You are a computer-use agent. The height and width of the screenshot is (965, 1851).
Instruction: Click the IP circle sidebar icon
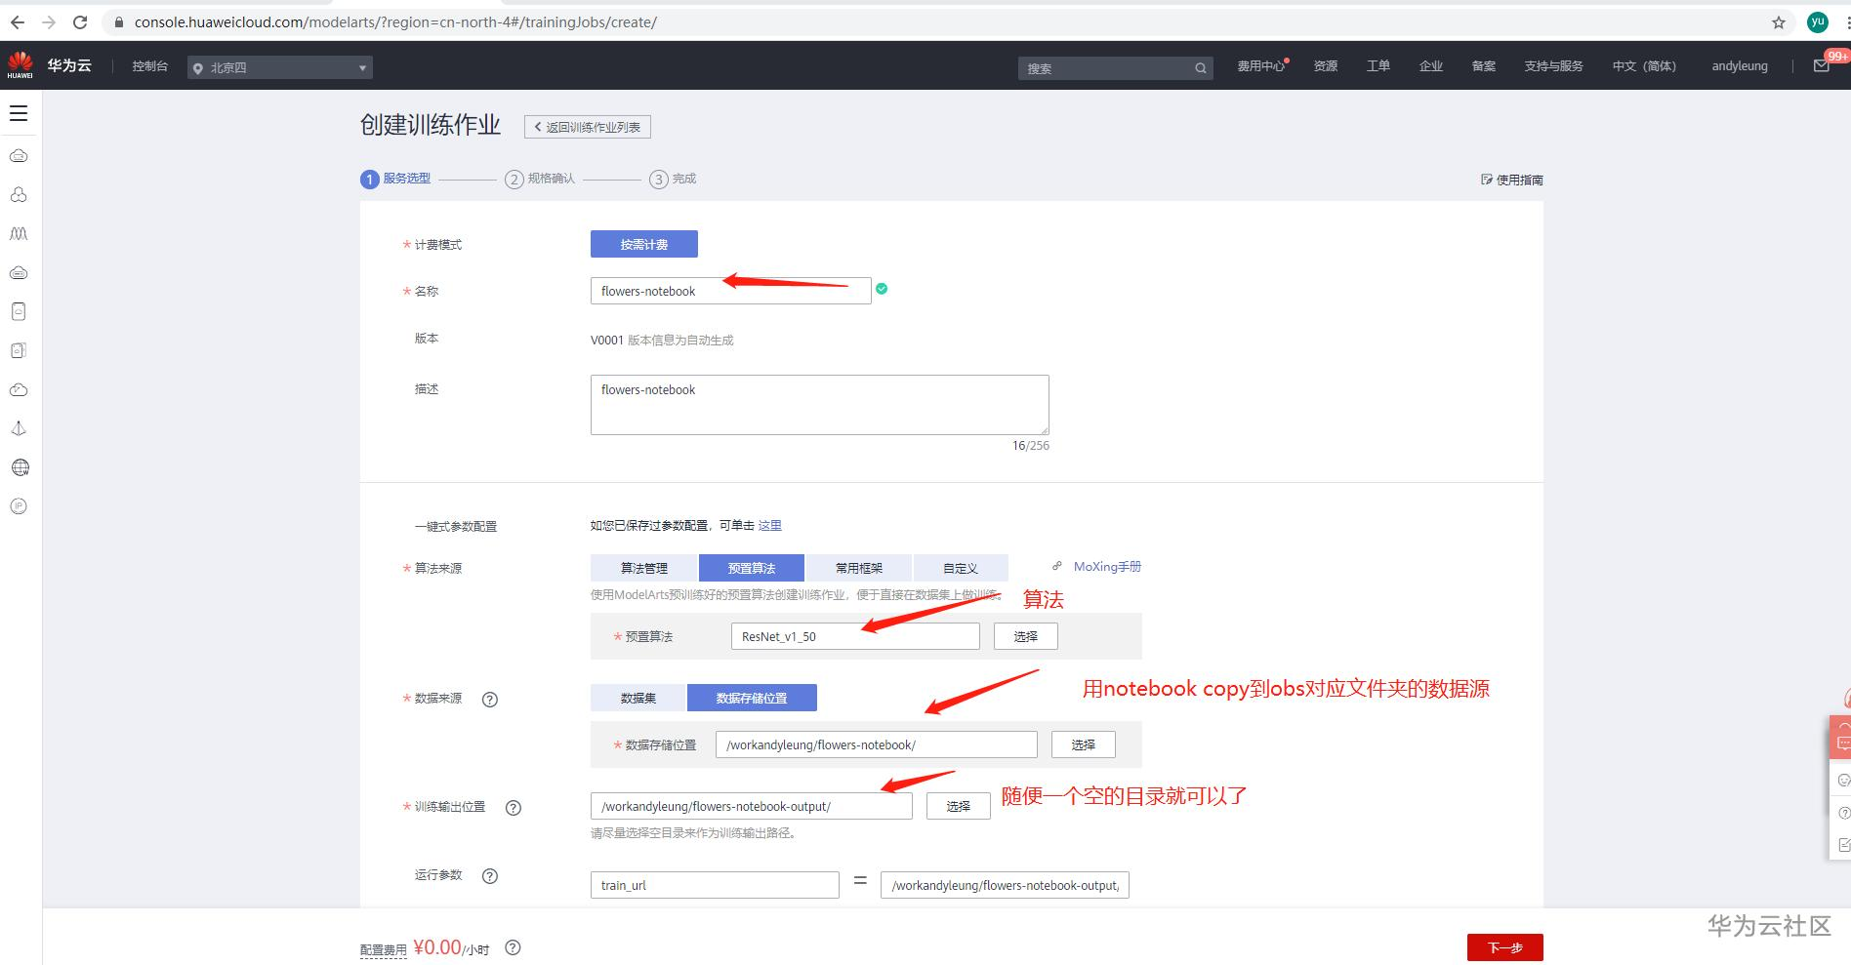click(19, 506)
